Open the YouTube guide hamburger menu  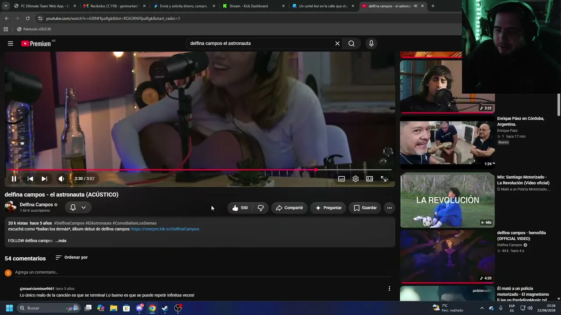point(11,43)
